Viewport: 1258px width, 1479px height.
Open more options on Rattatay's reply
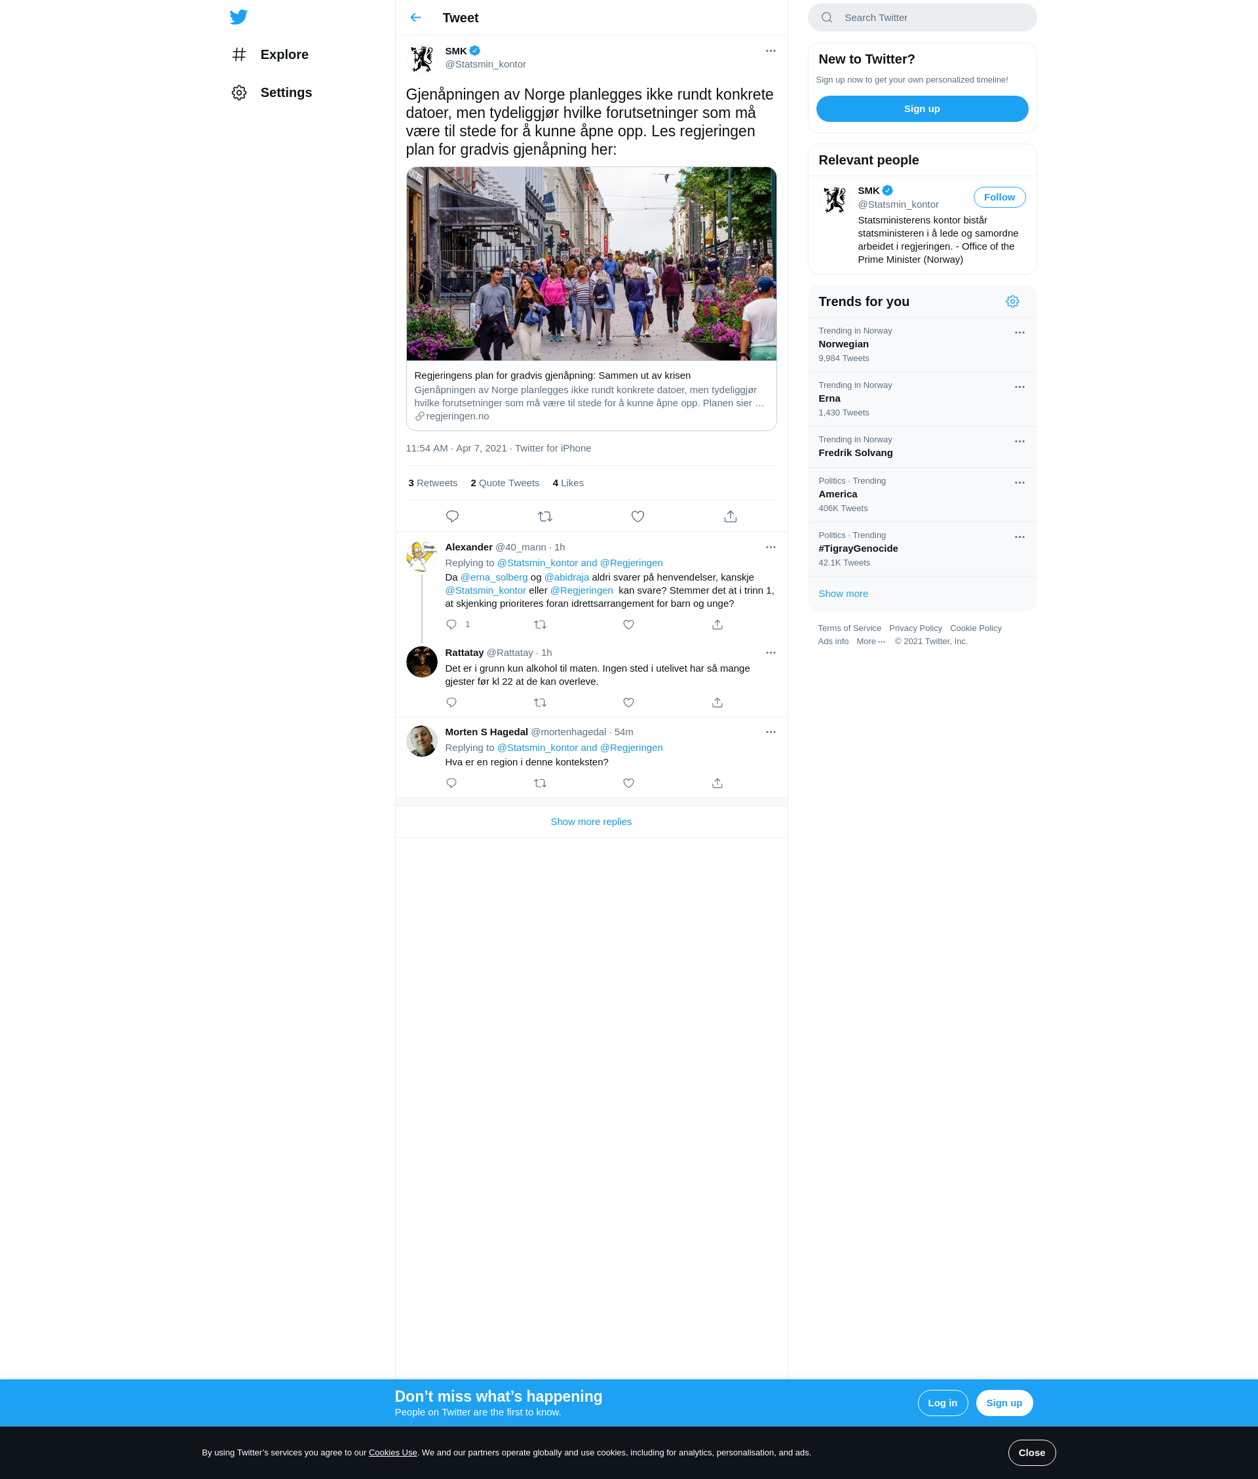771,653
